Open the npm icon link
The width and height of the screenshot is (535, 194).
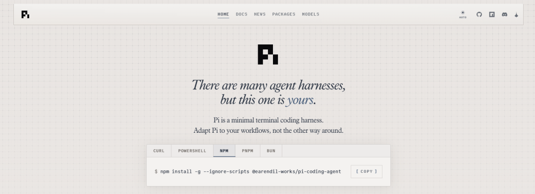[492, 14]
